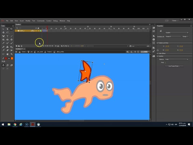193x145 pixels.
Task: Open the Swatches panel icon
Action: [x=153, y=31]
